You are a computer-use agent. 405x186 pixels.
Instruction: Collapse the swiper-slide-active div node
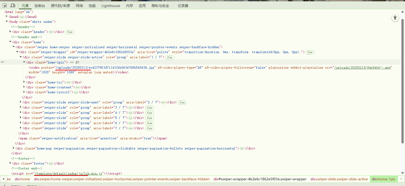[x=21, y=57]
